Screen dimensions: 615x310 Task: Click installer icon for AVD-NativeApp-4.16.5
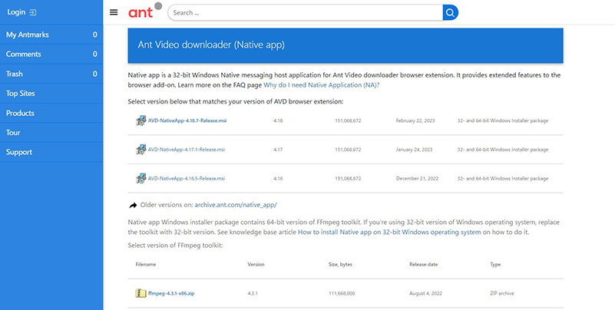(141, 178)
